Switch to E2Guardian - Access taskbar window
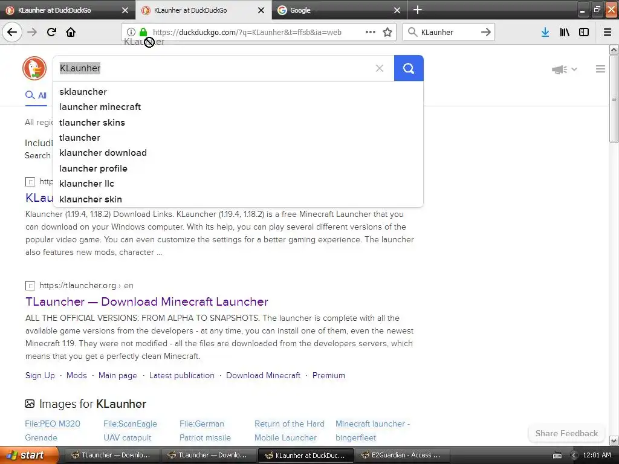 (x=401, y=456)
